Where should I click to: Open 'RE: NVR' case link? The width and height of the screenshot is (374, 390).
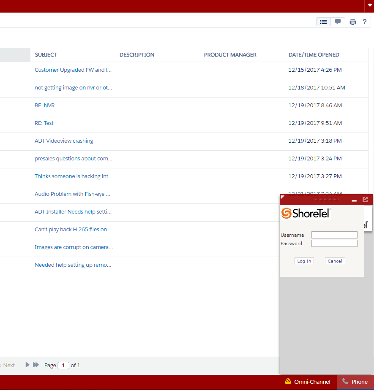coord(44,106)
